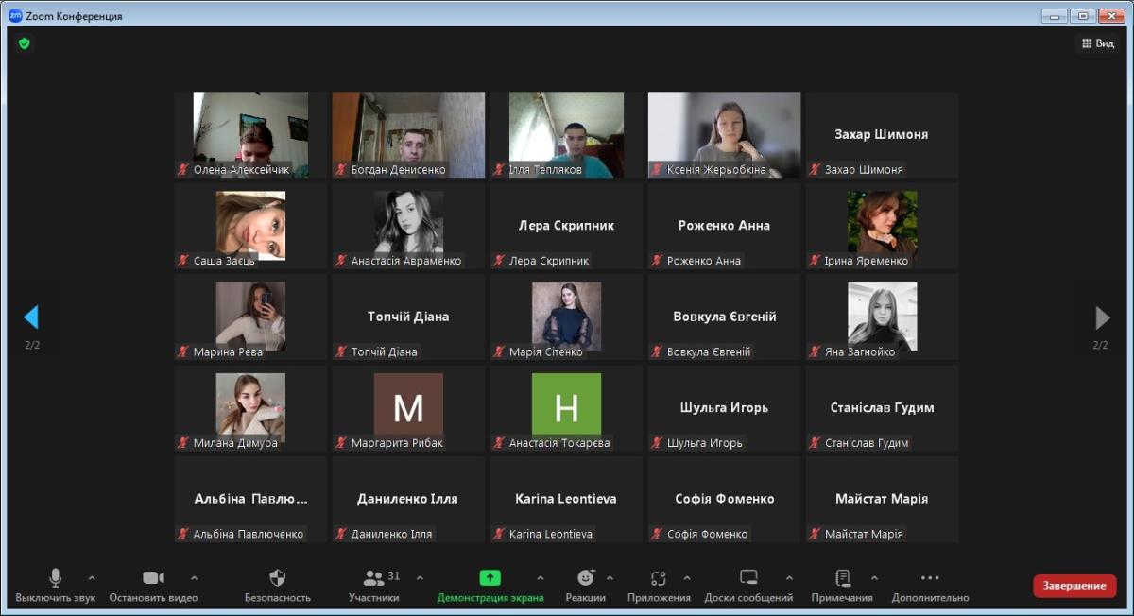
Task: Click the microphone mute icon
Action: [x=56, y=577]
